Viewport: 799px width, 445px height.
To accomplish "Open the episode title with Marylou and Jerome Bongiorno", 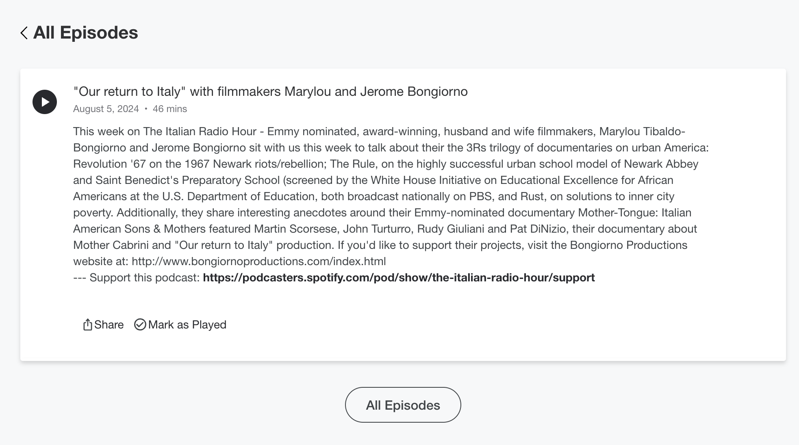I will [x=270, y=92].
